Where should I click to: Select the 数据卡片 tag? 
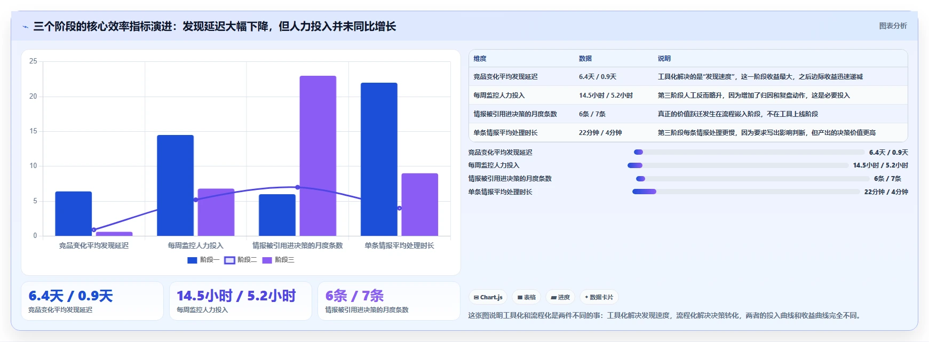tap(599, 297)
